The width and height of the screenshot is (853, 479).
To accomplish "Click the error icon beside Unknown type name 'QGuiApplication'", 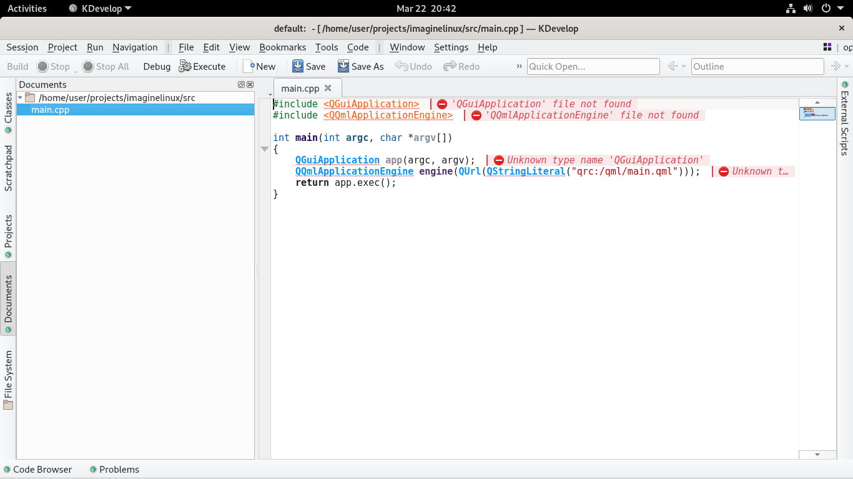I will [499, 160].
